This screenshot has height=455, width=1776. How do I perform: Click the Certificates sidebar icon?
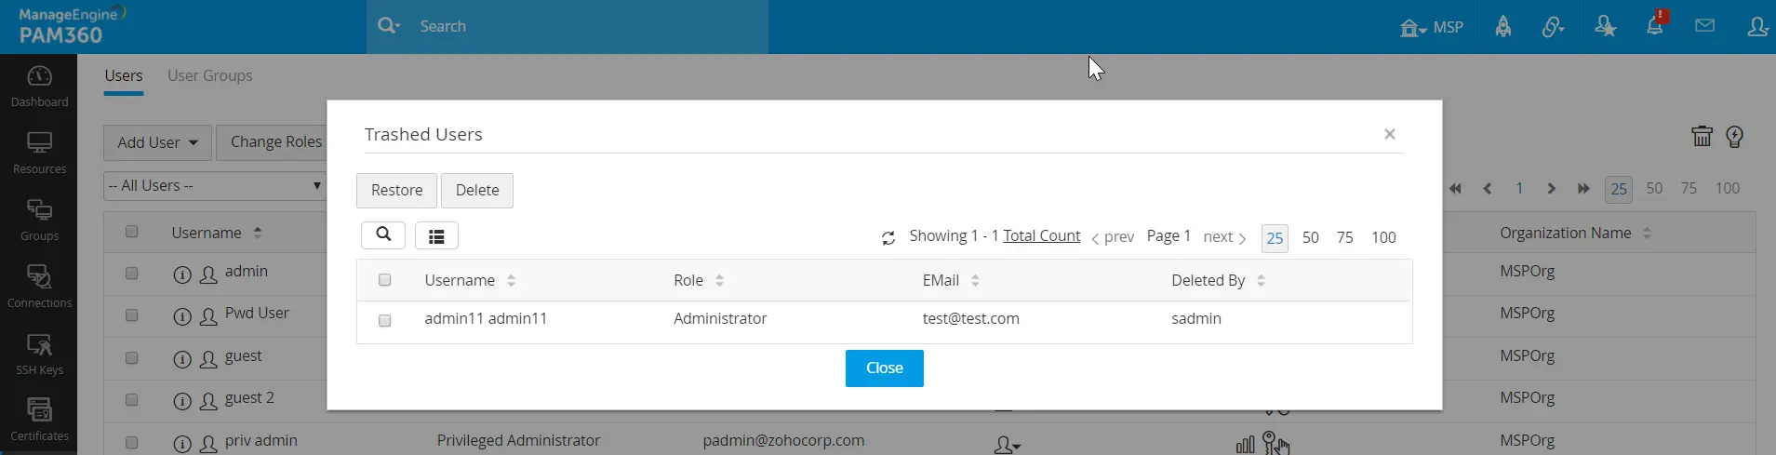pyautogui.click(x=39, y=419)
